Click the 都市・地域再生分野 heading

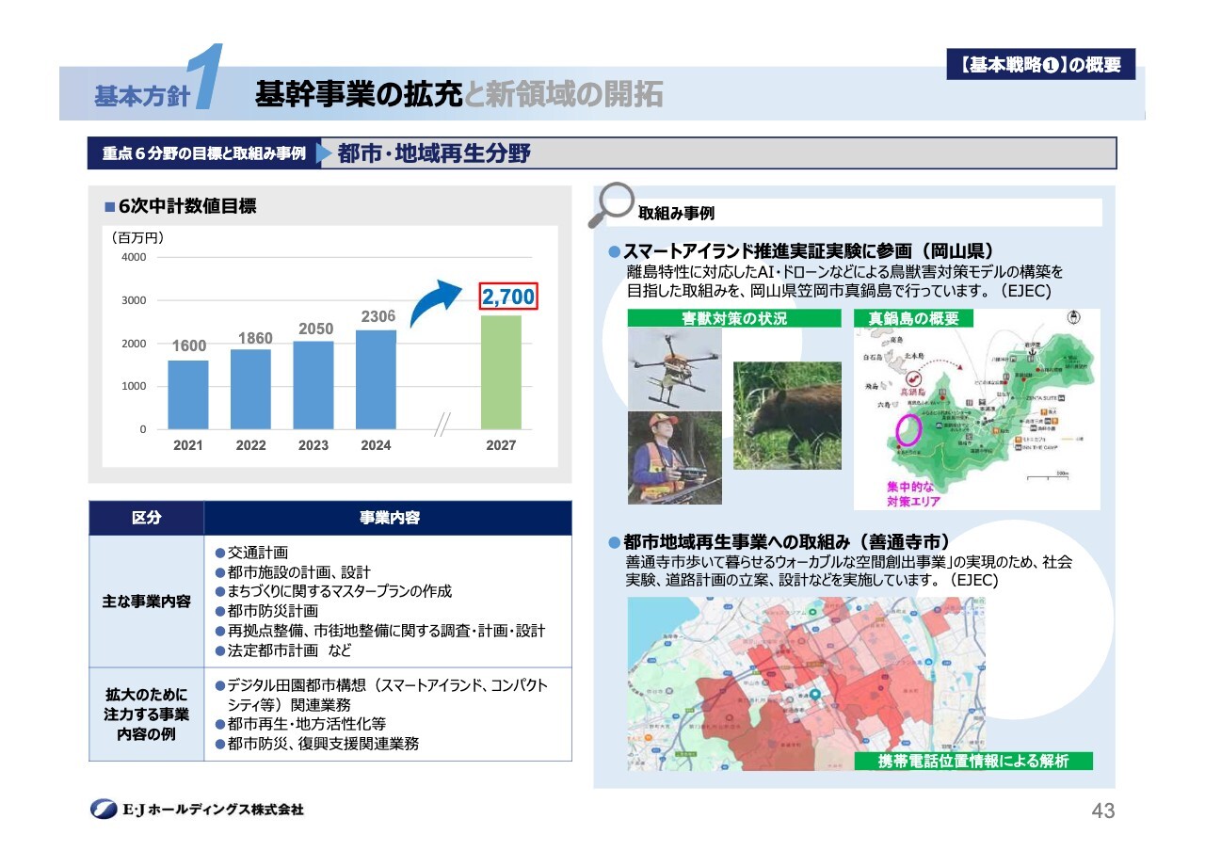pos(434,153)
